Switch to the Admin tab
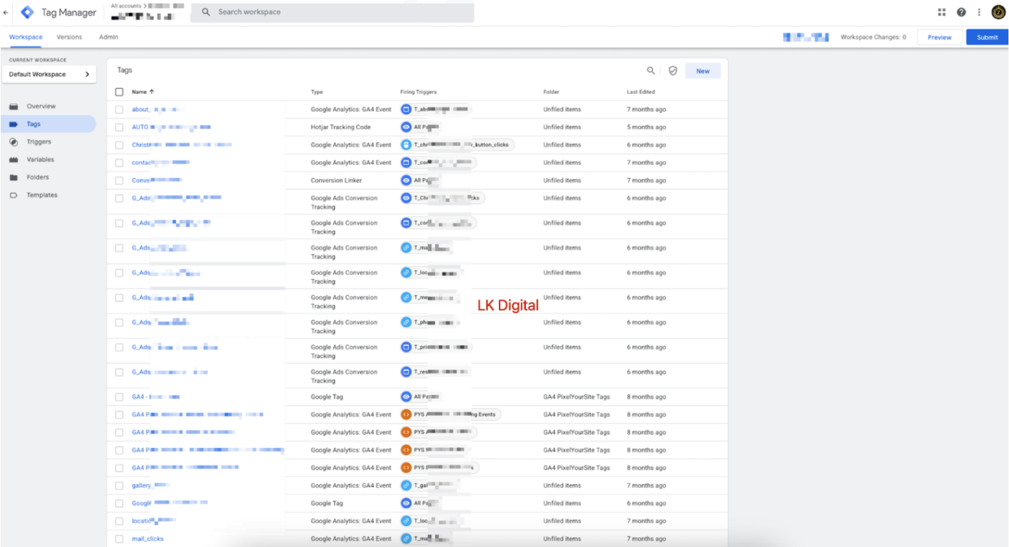 click(x=109, y=37)
